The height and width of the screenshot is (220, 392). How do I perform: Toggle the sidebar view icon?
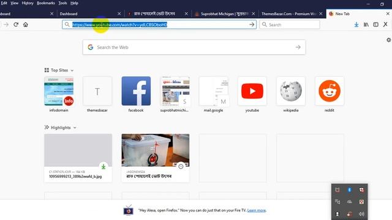point(375,24)
